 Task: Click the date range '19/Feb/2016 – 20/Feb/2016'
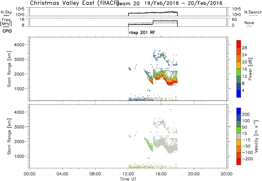click(183, 3)
